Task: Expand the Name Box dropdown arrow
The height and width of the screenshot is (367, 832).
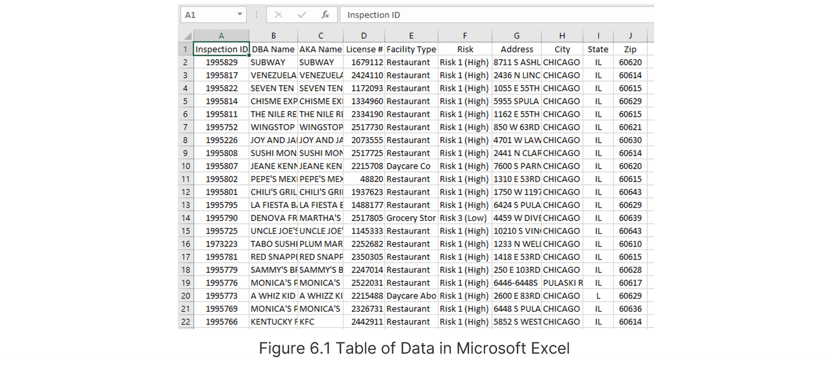Action: tap(240, 14)
